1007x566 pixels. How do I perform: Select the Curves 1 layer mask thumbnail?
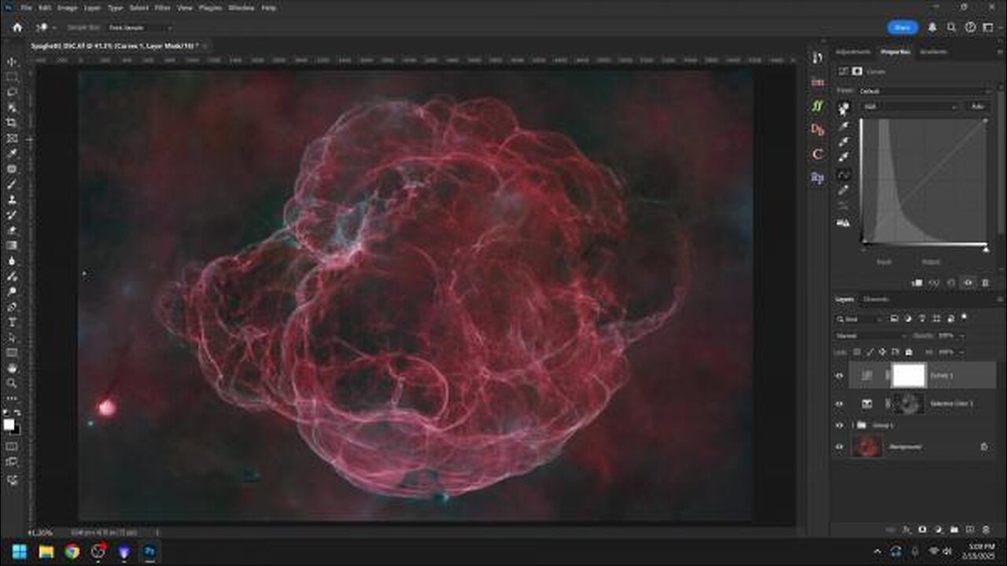coord(909,376)
